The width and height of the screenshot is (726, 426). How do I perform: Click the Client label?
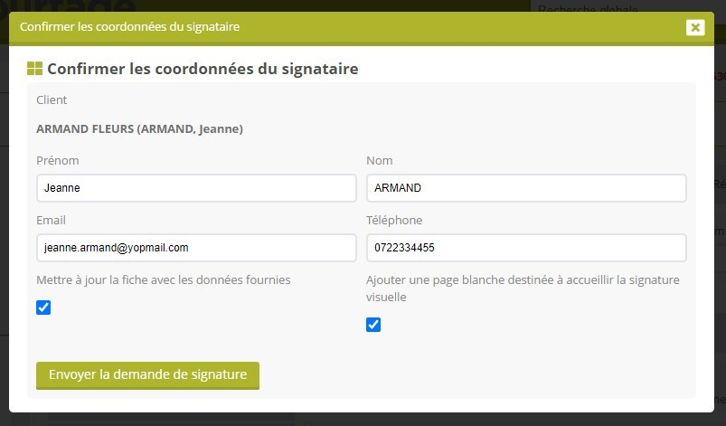[x=52, y=100]
